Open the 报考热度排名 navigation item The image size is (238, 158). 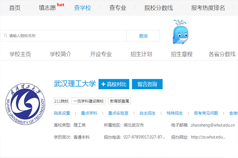[208, 8]
